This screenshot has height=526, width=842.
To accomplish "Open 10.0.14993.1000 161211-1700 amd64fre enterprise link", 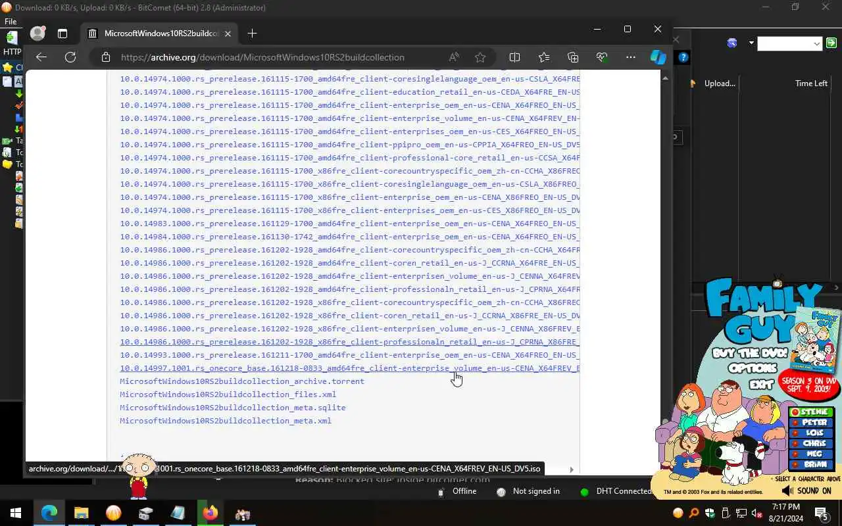I will (349, 355).
